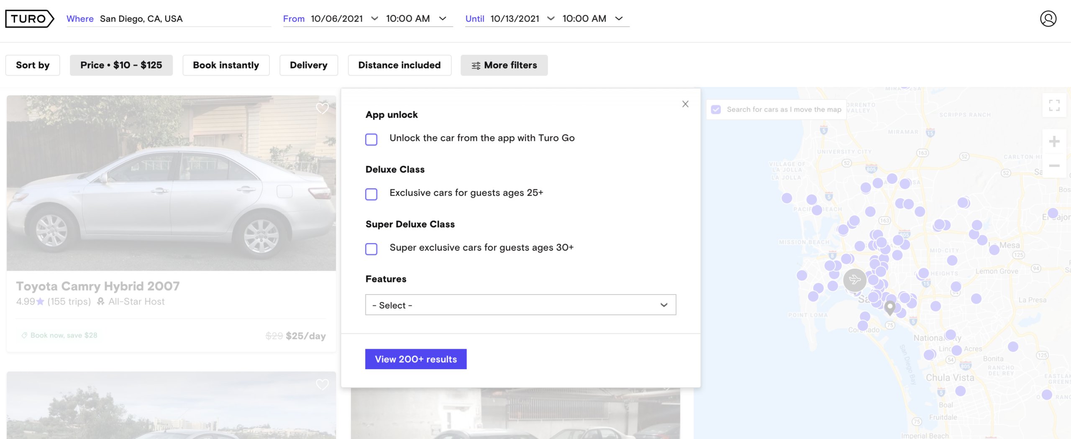Click View 200+ results button
Screen dimensions: 1071x439
415,359
